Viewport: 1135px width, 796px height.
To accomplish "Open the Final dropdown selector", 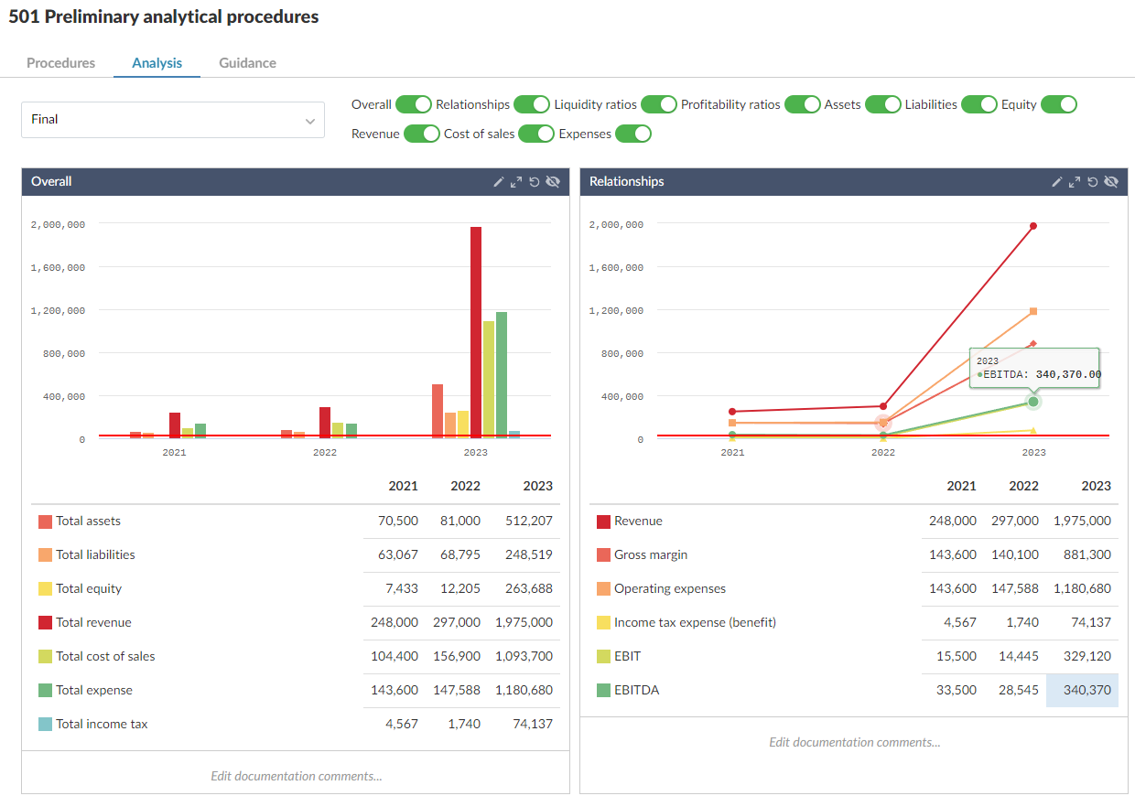I will point(172,120).
